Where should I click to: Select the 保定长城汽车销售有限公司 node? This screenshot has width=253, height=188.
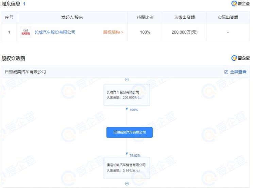pyautogui.click(x=127, y=168)
